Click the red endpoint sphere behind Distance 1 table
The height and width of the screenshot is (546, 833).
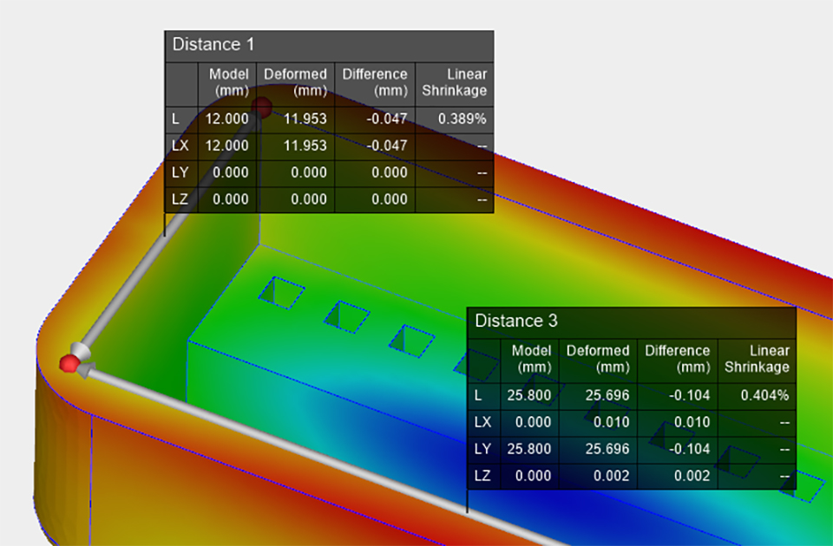coord(262,107)
